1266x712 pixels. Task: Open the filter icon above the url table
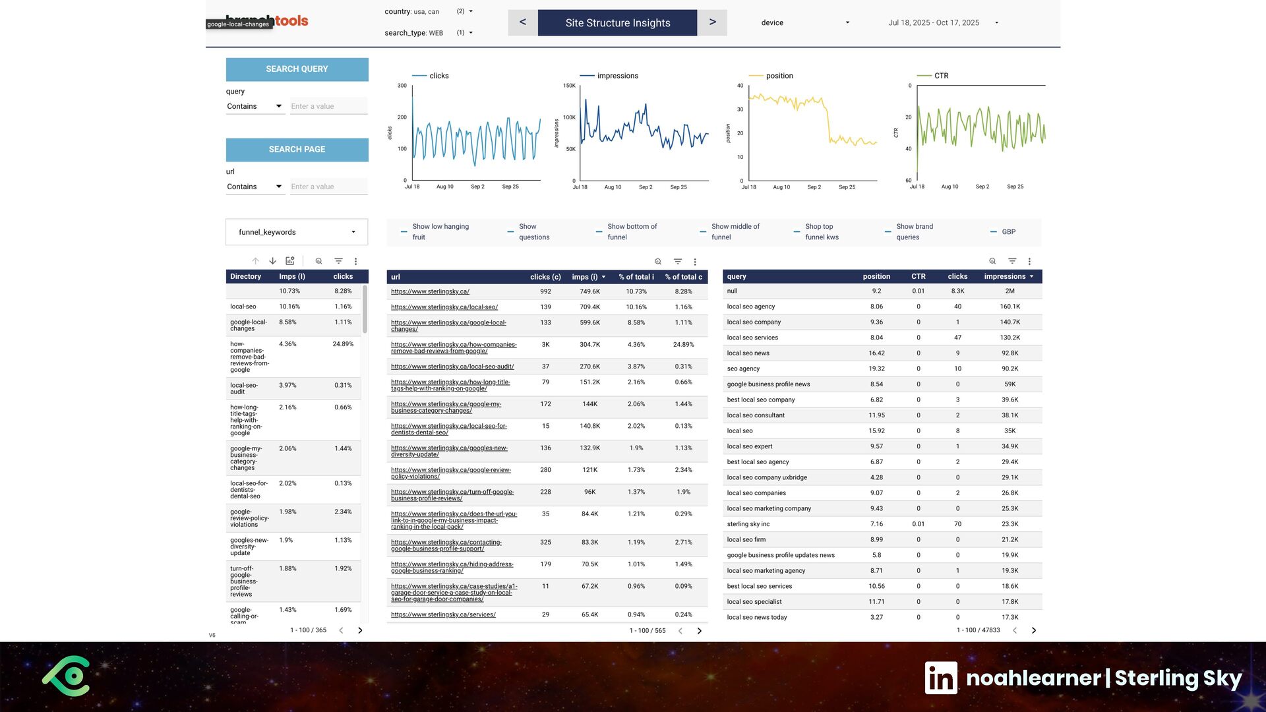677,262
